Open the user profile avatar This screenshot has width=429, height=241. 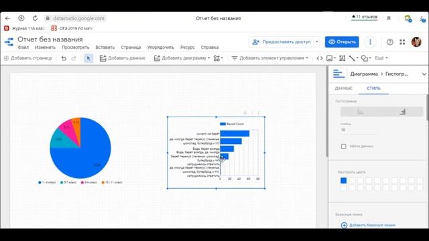click(416, 42)
